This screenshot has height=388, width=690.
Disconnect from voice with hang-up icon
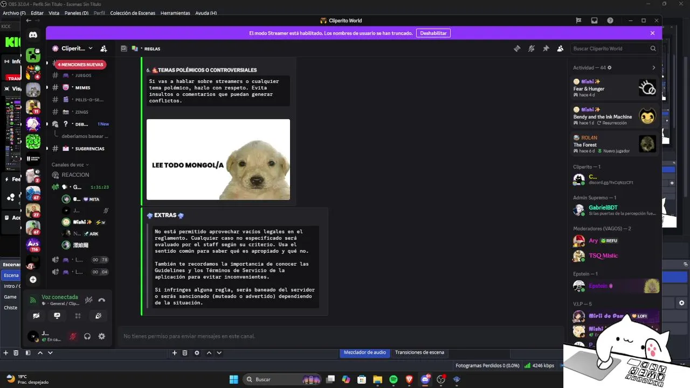click(x=101, y=300)
